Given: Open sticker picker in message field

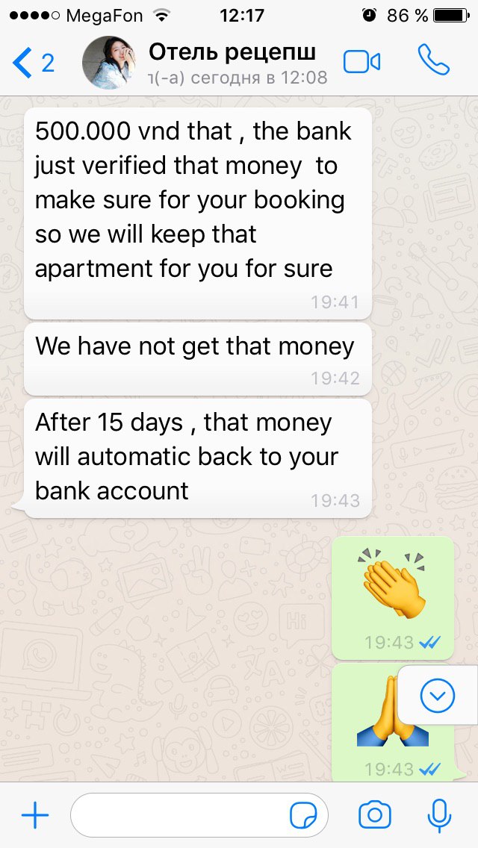Looking at the screenshot, I should [303, 815].
